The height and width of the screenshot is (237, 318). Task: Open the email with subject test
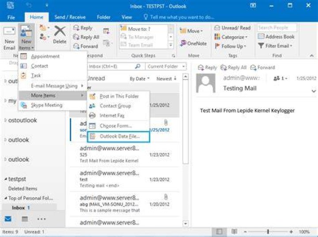pyautogui.click(x=125, y=179)
